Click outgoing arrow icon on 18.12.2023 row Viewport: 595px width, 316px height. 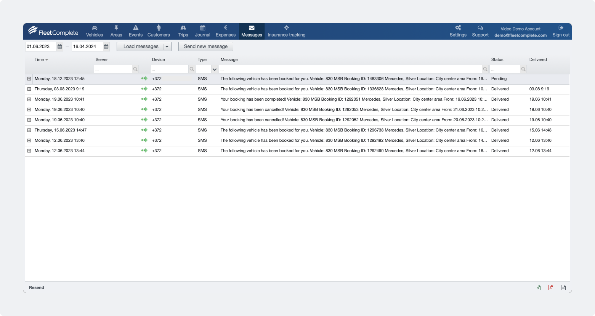point(144,79)
